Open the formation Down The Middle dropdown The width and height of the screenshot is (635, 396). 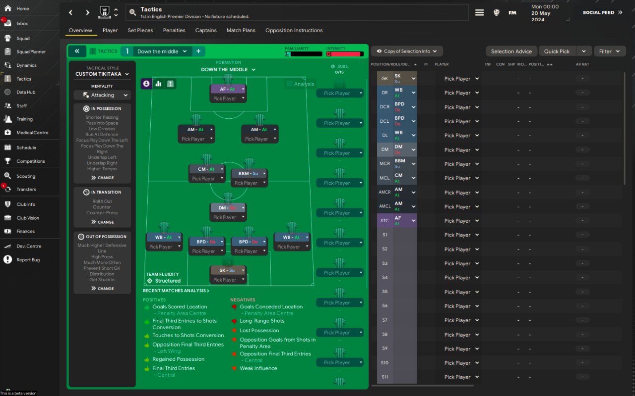pyautogui.click(x=228, y=70)
